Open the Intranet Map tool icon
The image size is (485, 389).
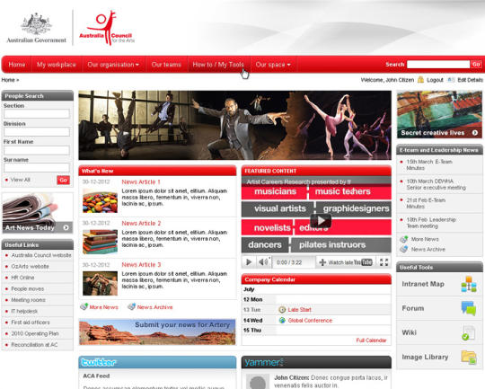(469, 284)
